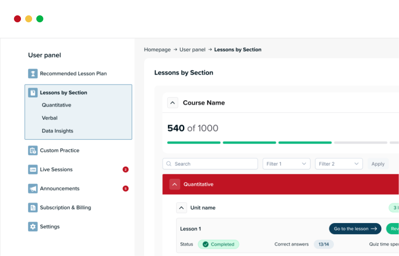Click the red window close dot
Image resolution: width=399 pixels, height=256 pixels.
(x=17, y=19)
